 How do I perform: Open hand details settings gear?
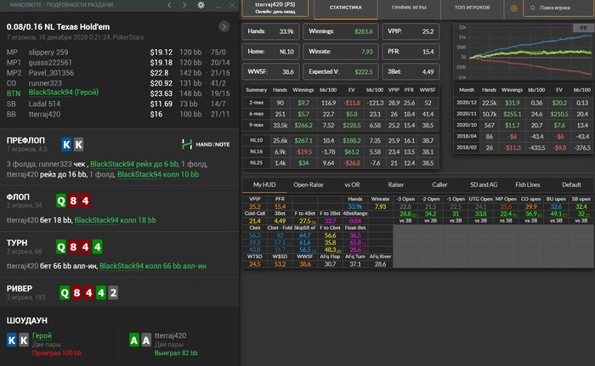tap(201, 5)
